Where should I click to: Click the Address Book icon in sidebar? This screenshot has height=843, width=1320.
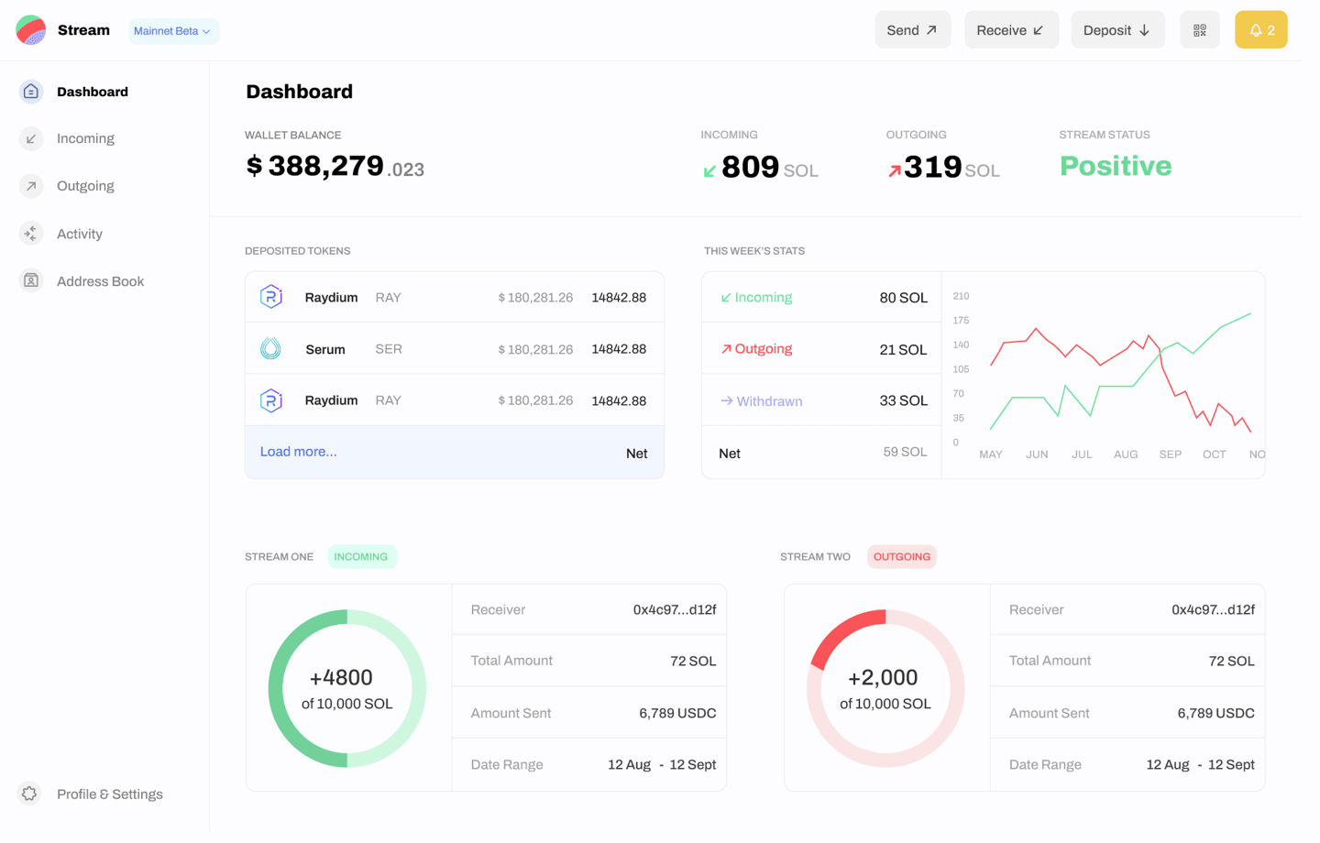[31, 281]
